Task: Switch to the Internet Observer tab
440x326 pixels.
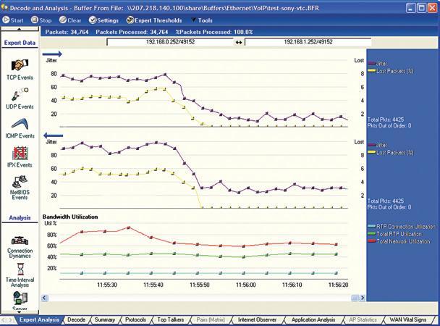Action: (x=257, y=319)
